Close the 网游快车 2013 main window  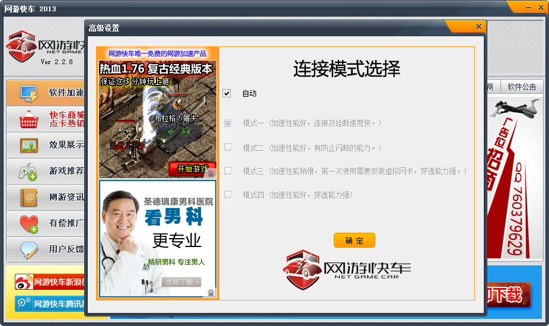[x=541, y=8]
